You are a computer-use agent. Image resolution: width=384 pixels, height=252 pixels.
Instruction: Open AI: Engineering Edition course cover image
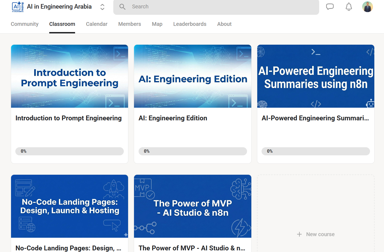point(192,76)
